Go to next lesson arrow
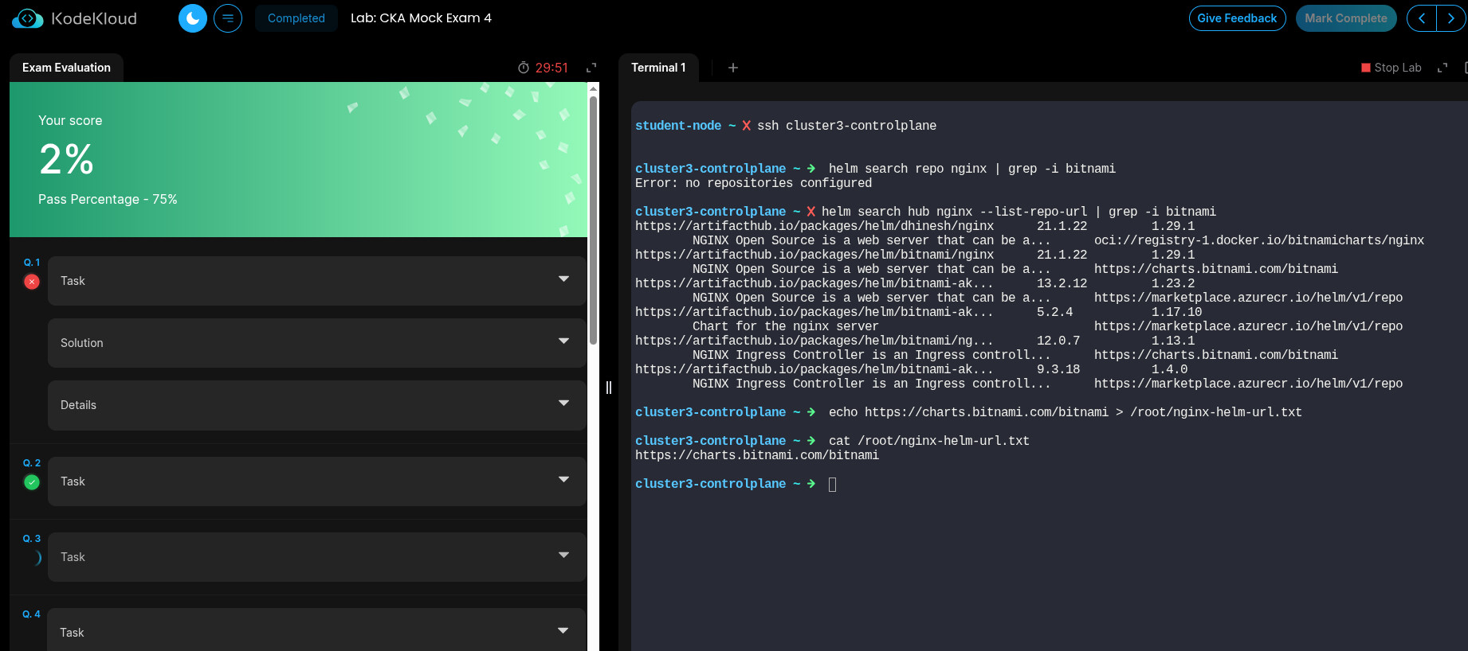 [1450, 18]
